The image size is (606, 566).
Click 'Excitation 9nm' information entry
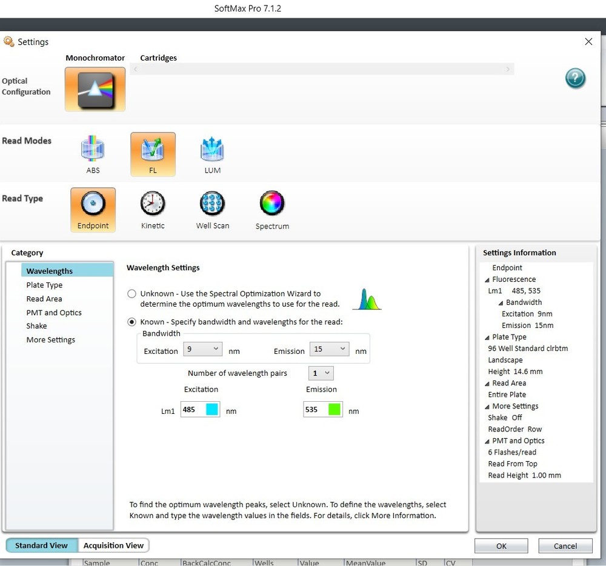pos(527,314)
